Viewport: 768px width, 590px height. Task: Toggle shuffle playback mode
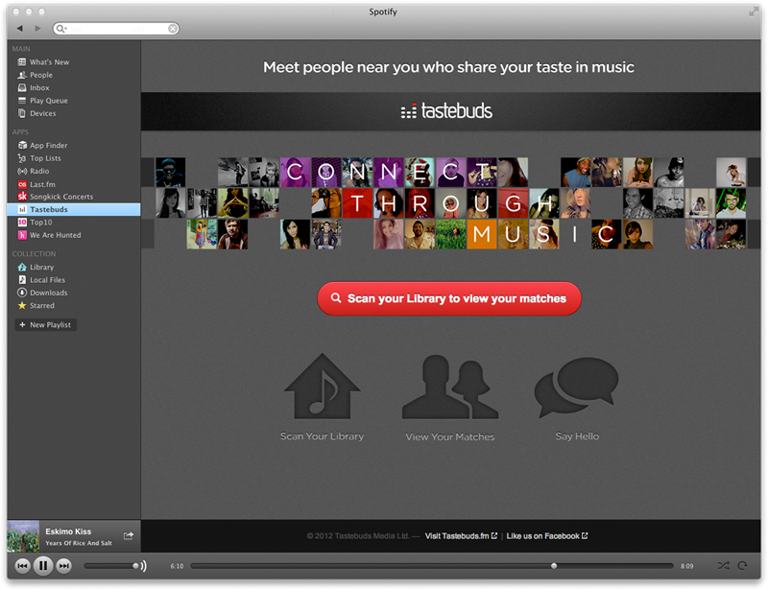coord(722,566)
